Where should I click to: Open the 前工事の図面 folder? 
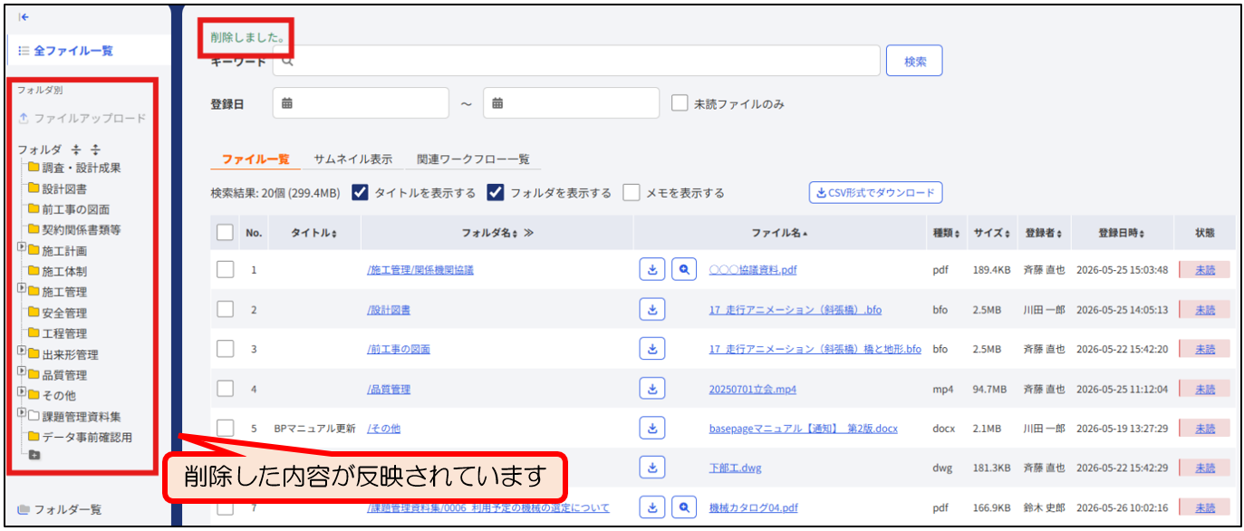point(69,209)
